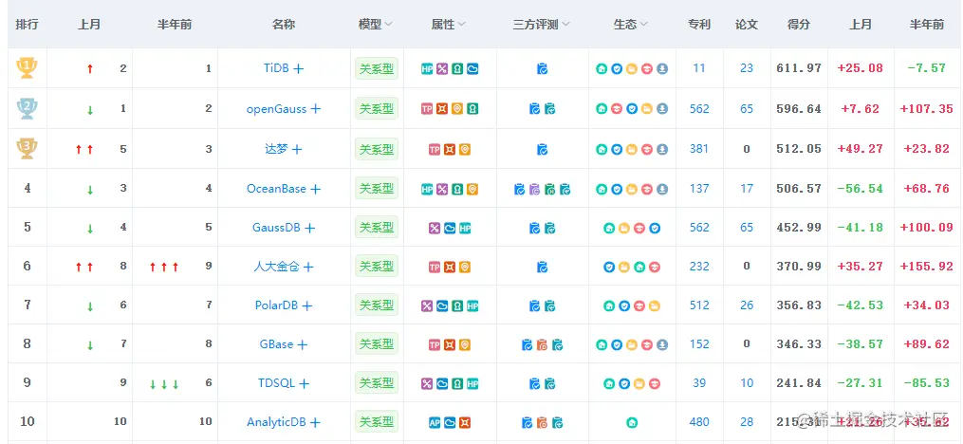963x444 pixels.
Task: Click the blue shield icon in 达梦 row
Action: [617, 149]
